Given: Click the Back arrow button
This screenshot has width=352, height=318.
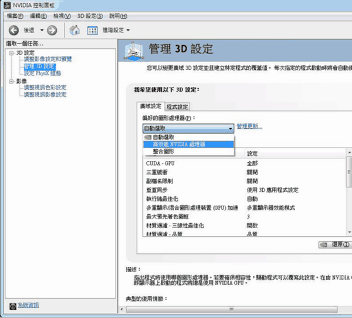Looking at the screenshot, I should pyautogui.click(x=13, y=30).
